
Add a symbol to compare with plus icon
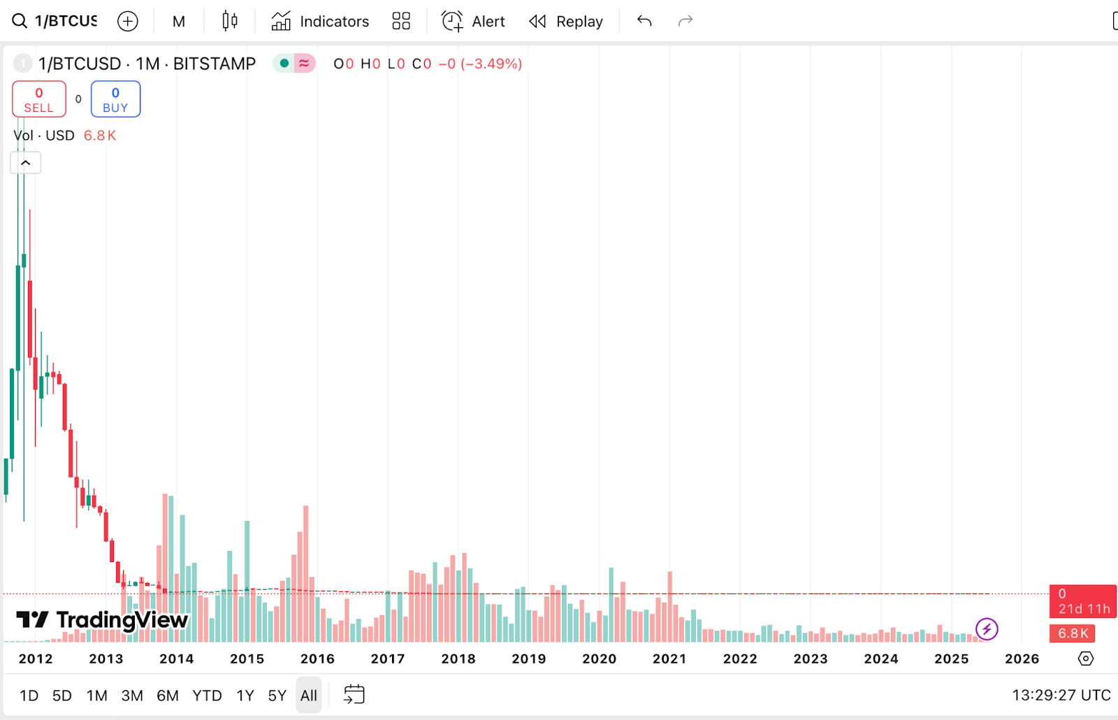click(x=127, y=21)
